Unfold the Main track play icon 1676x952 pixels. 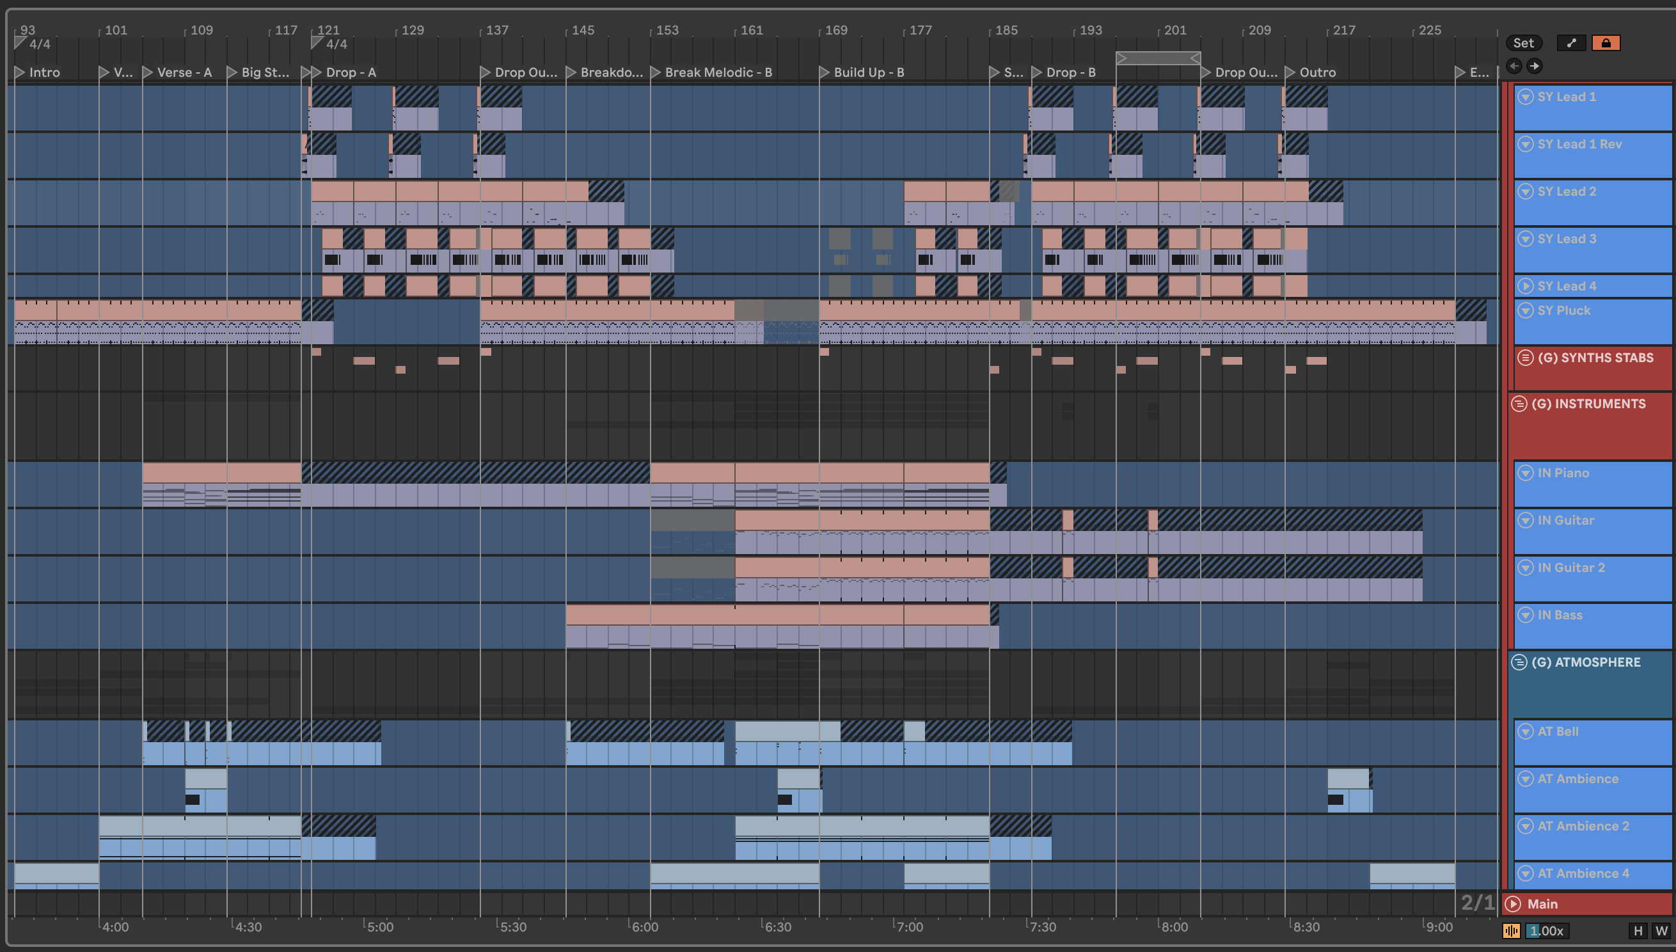[x=1513, y=903]
